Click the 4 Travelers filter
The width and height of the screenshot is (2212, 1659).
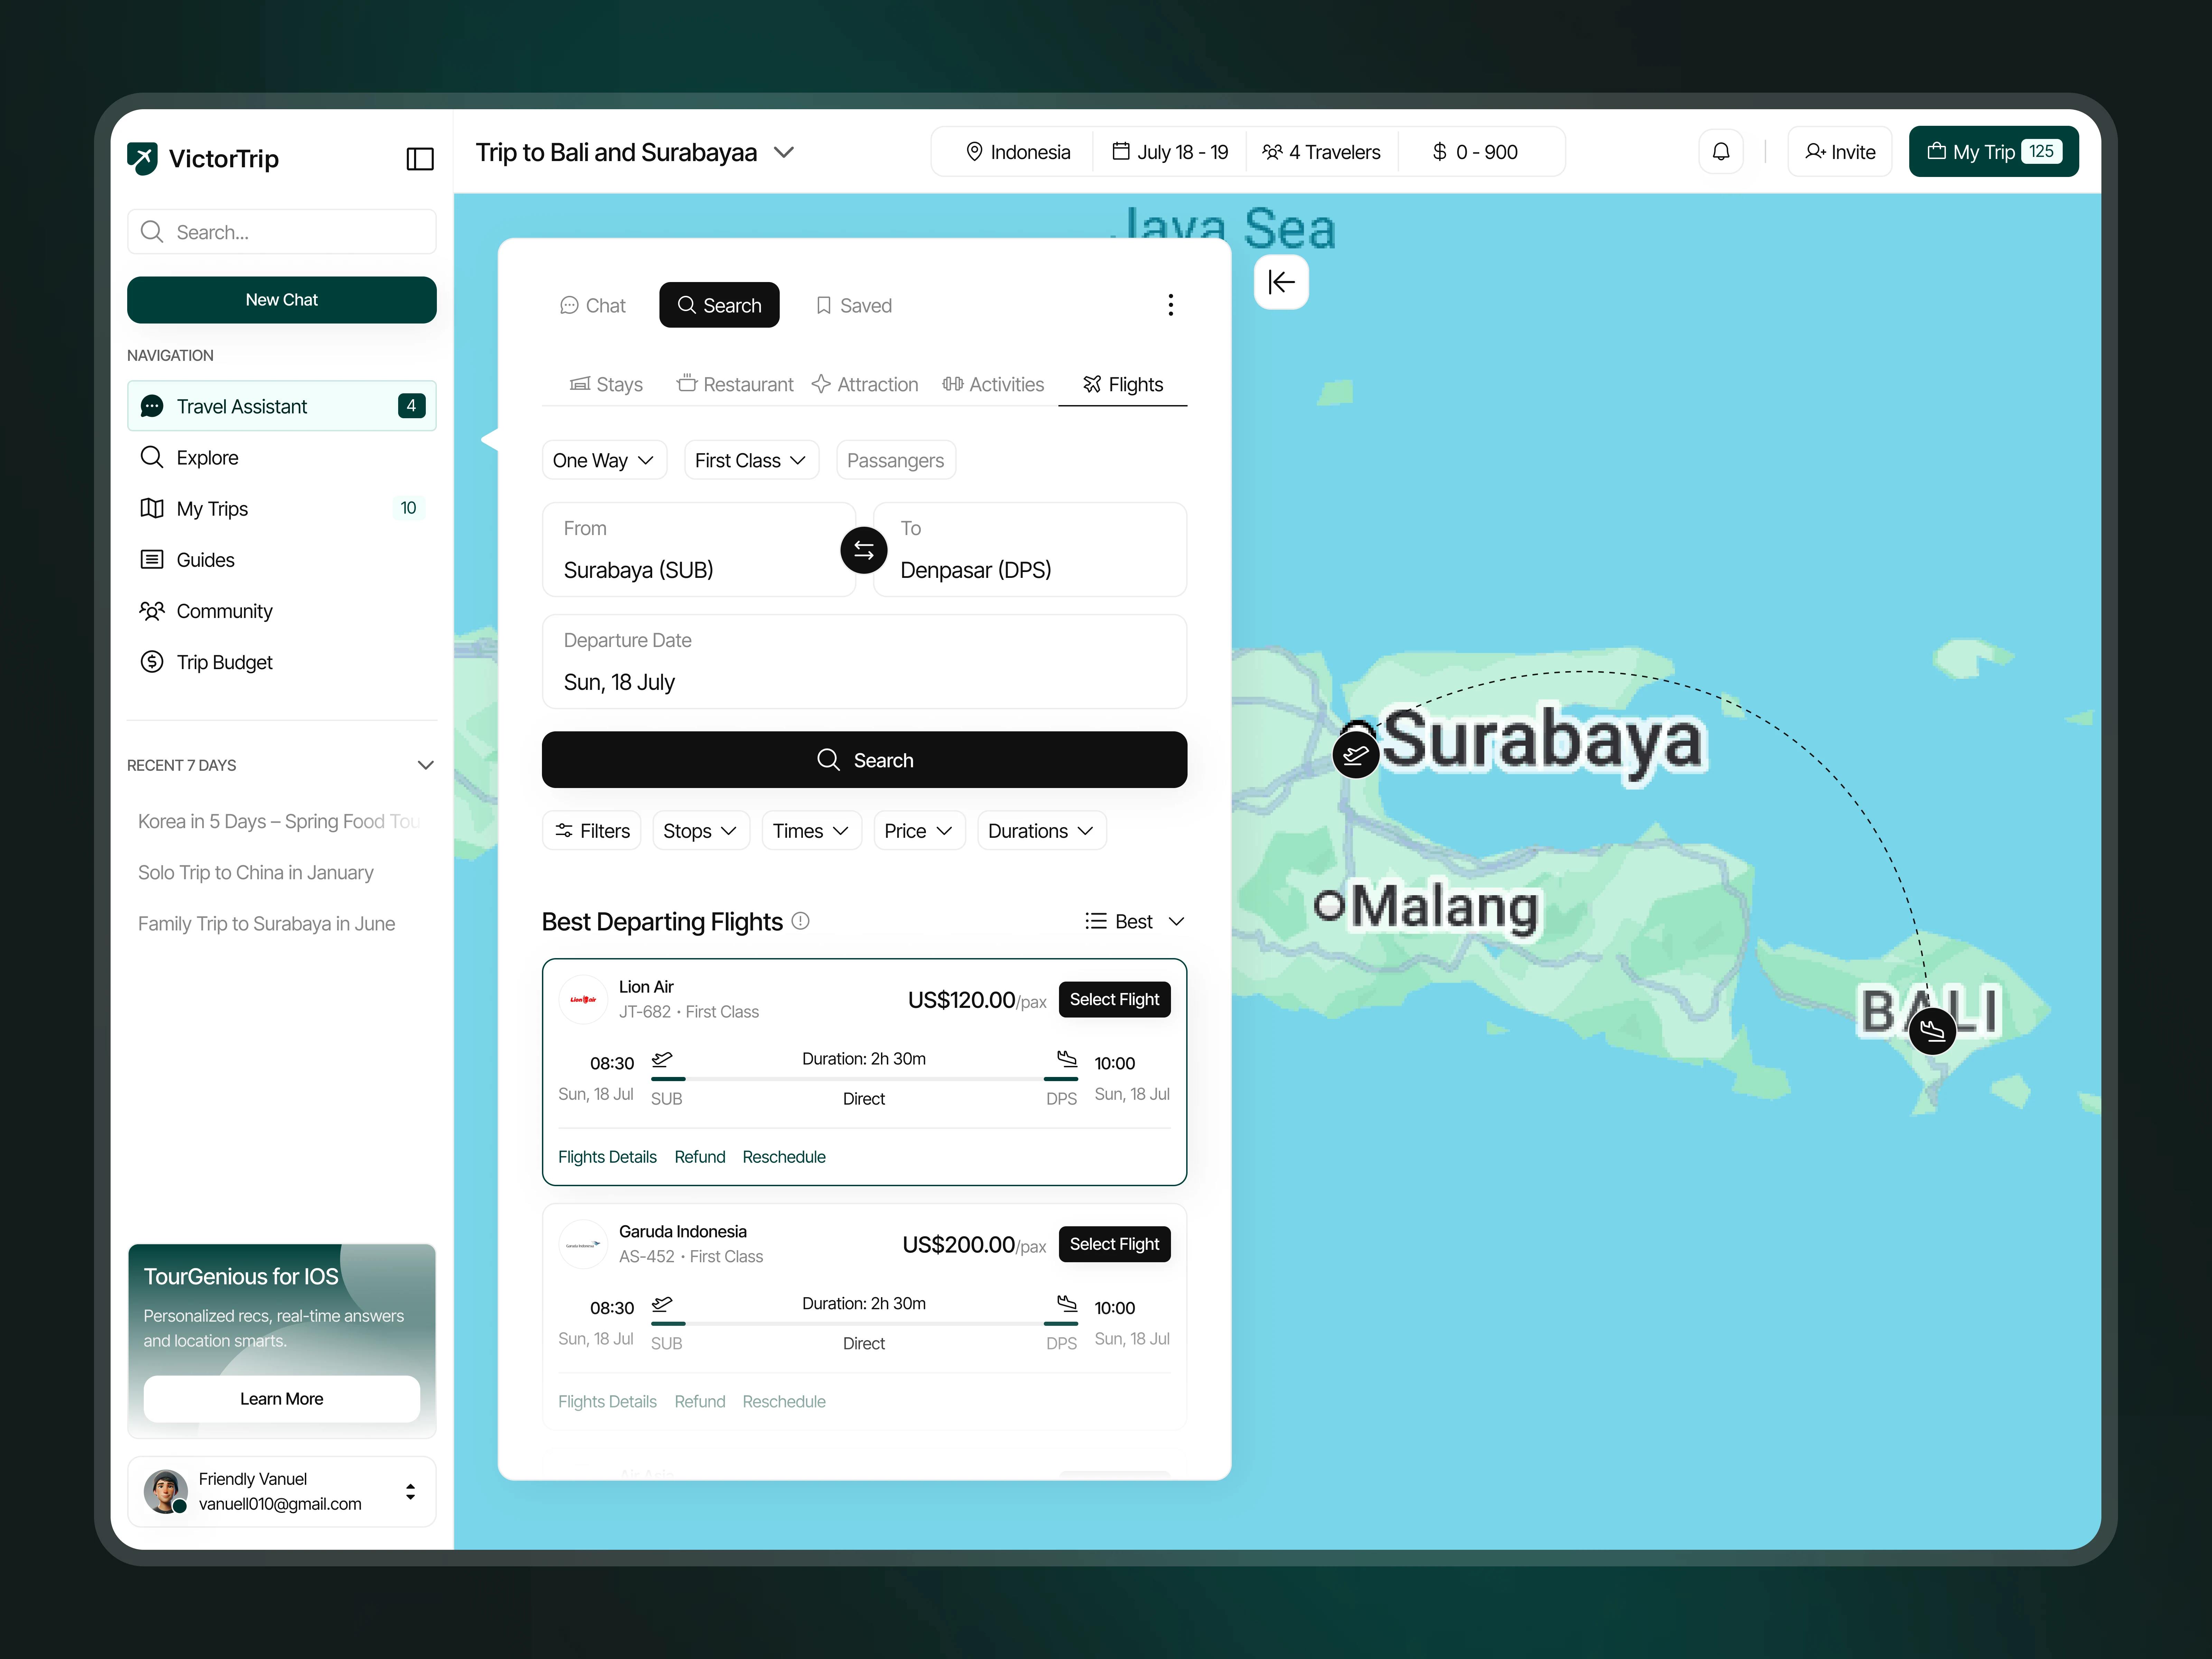point(1321,152)
